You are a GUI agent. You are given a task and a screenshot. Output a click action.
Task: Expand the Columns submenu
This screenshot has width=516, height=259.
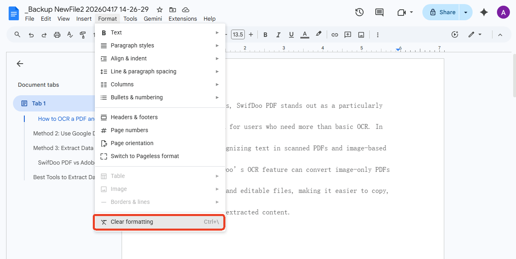(160, 84)
